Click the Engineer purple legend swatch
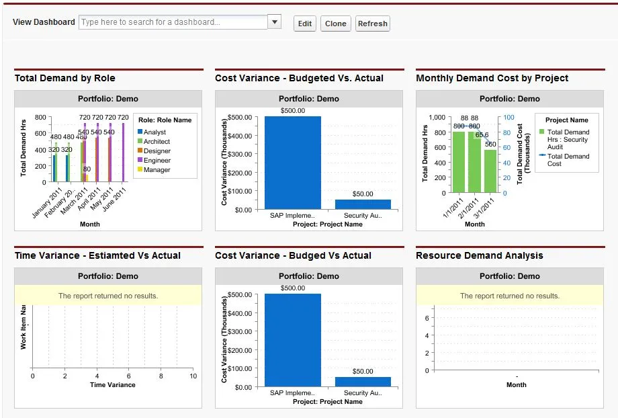Image resolution: width=618 pixels, height=418 pixels. 140,160
